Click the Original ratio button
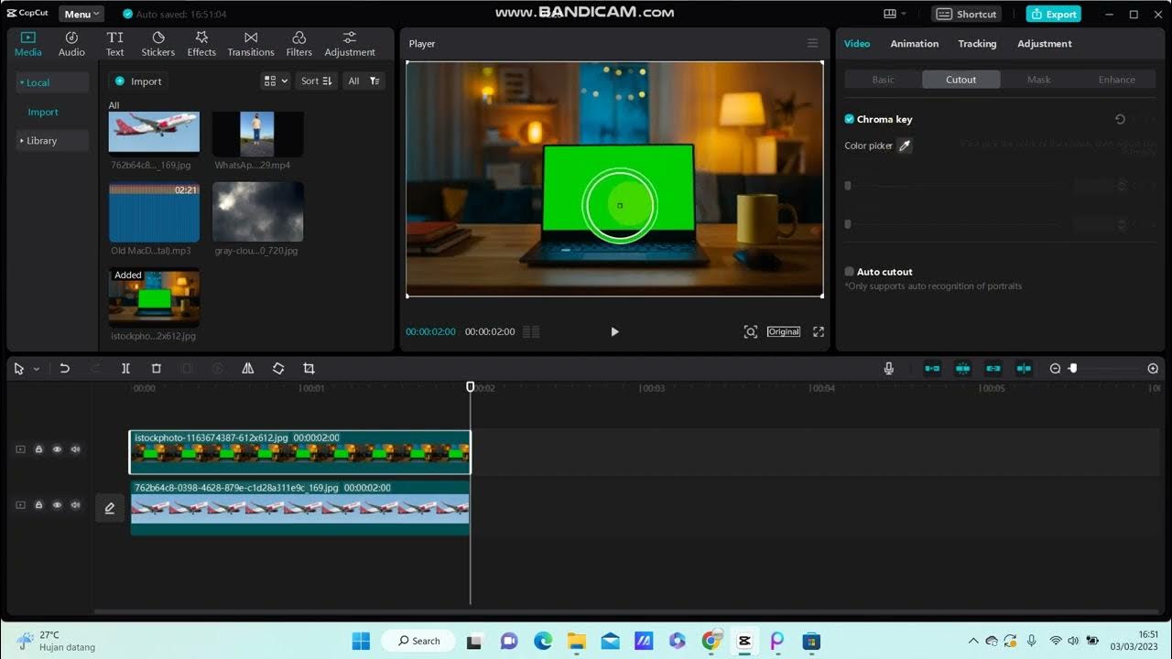This screenshot has width=1172, height=659. click(x=784, y=331)
